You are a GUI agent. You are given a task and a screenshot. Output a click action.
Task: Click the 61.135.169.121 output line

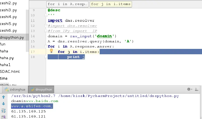pyautogui.click(x=29, y=116)
